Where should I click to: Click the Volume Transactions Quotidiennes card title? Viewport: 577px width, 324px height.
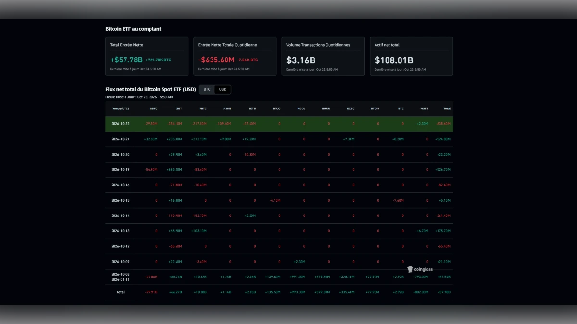pyautogui.click(x=318, y=45)
